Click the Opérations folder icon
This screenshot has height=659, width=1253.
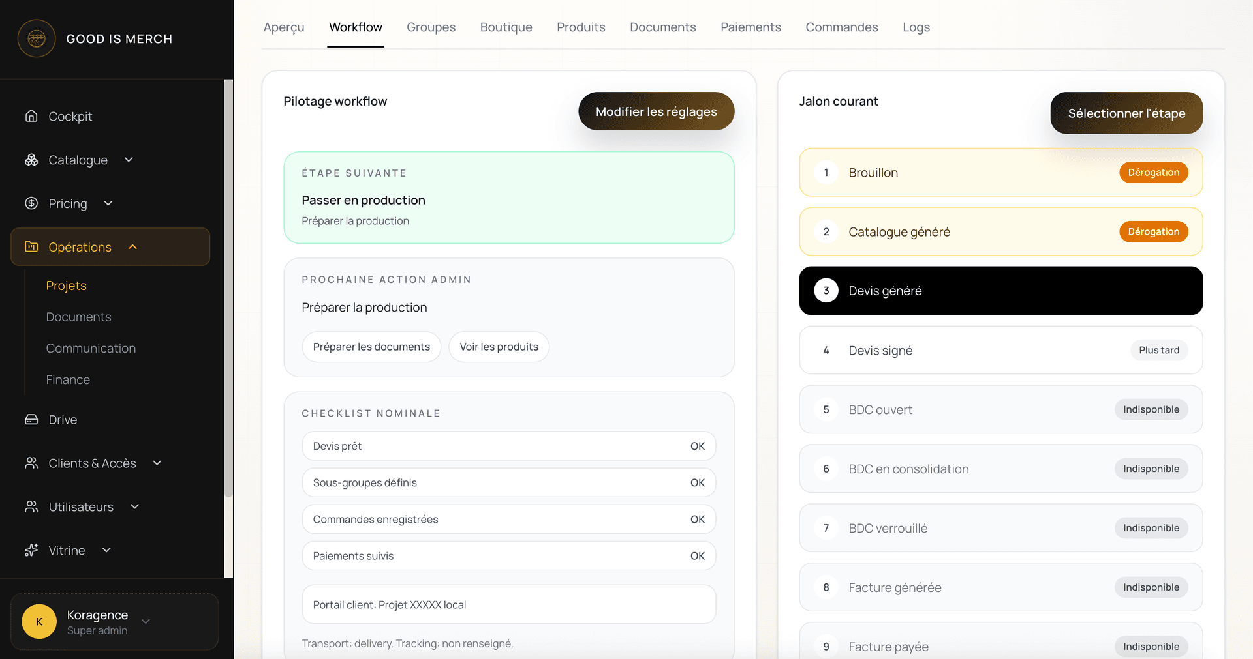click(31, 246)
